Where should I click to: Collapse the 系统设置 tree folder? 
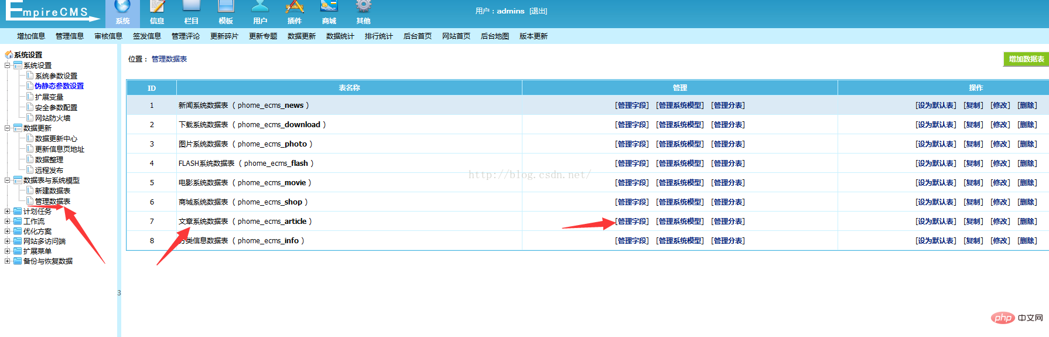(x=7, y=65)
